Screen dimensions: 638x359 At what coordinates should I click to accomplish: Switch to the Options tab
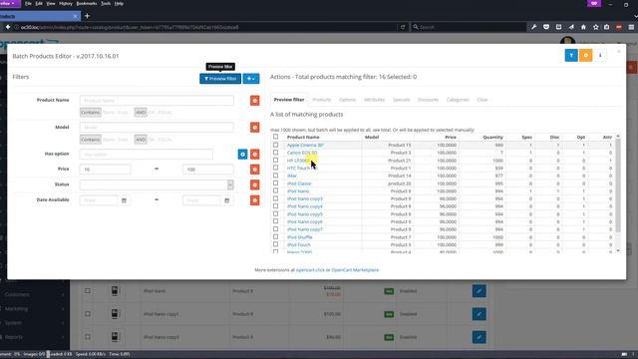(347, 100)
